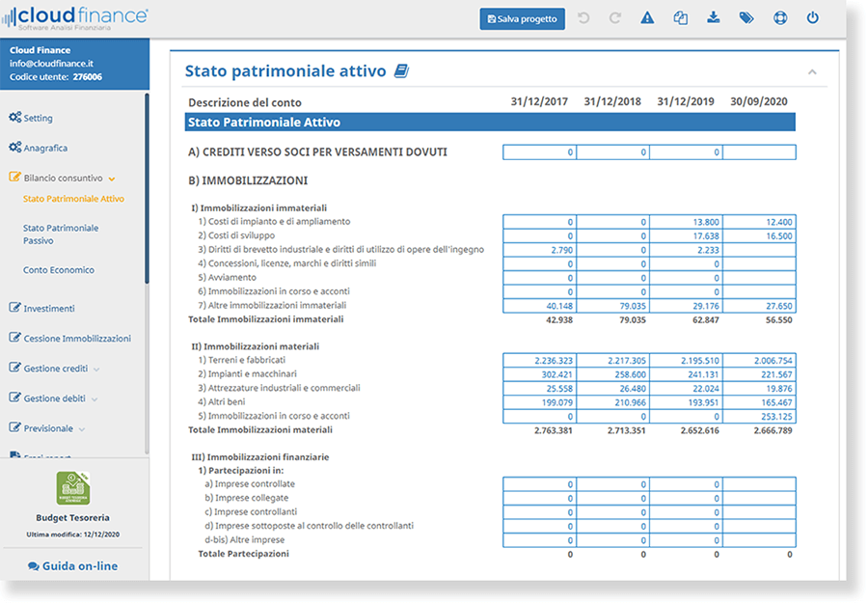
Task: Open Conto Economico in sidebar
Action: (59, 269)
